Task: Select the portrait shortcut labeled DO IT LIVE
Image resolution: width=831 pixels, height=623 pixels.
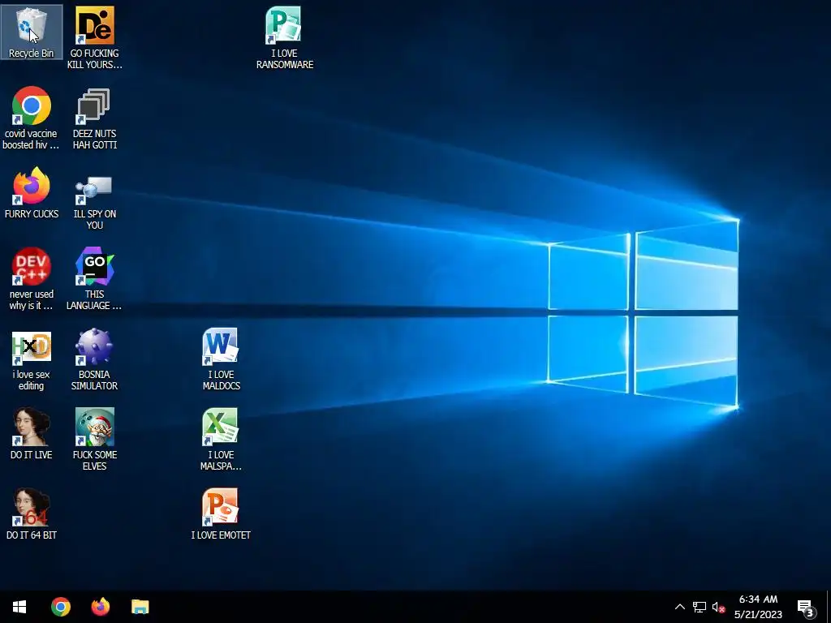Action: point(32,434)
